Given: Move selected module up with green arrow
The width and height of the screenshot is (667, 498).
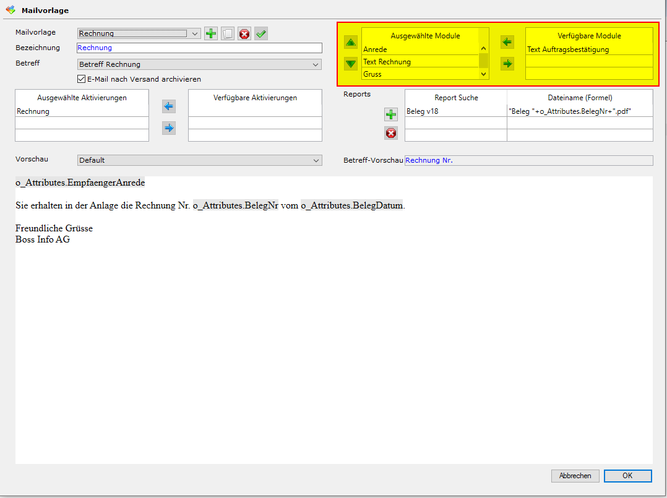Looking at the screenshot, I should [351, 42].
